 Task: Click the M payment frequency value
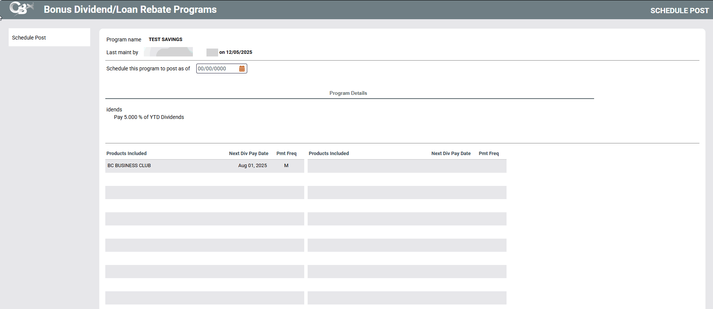(x=286, y=166)
